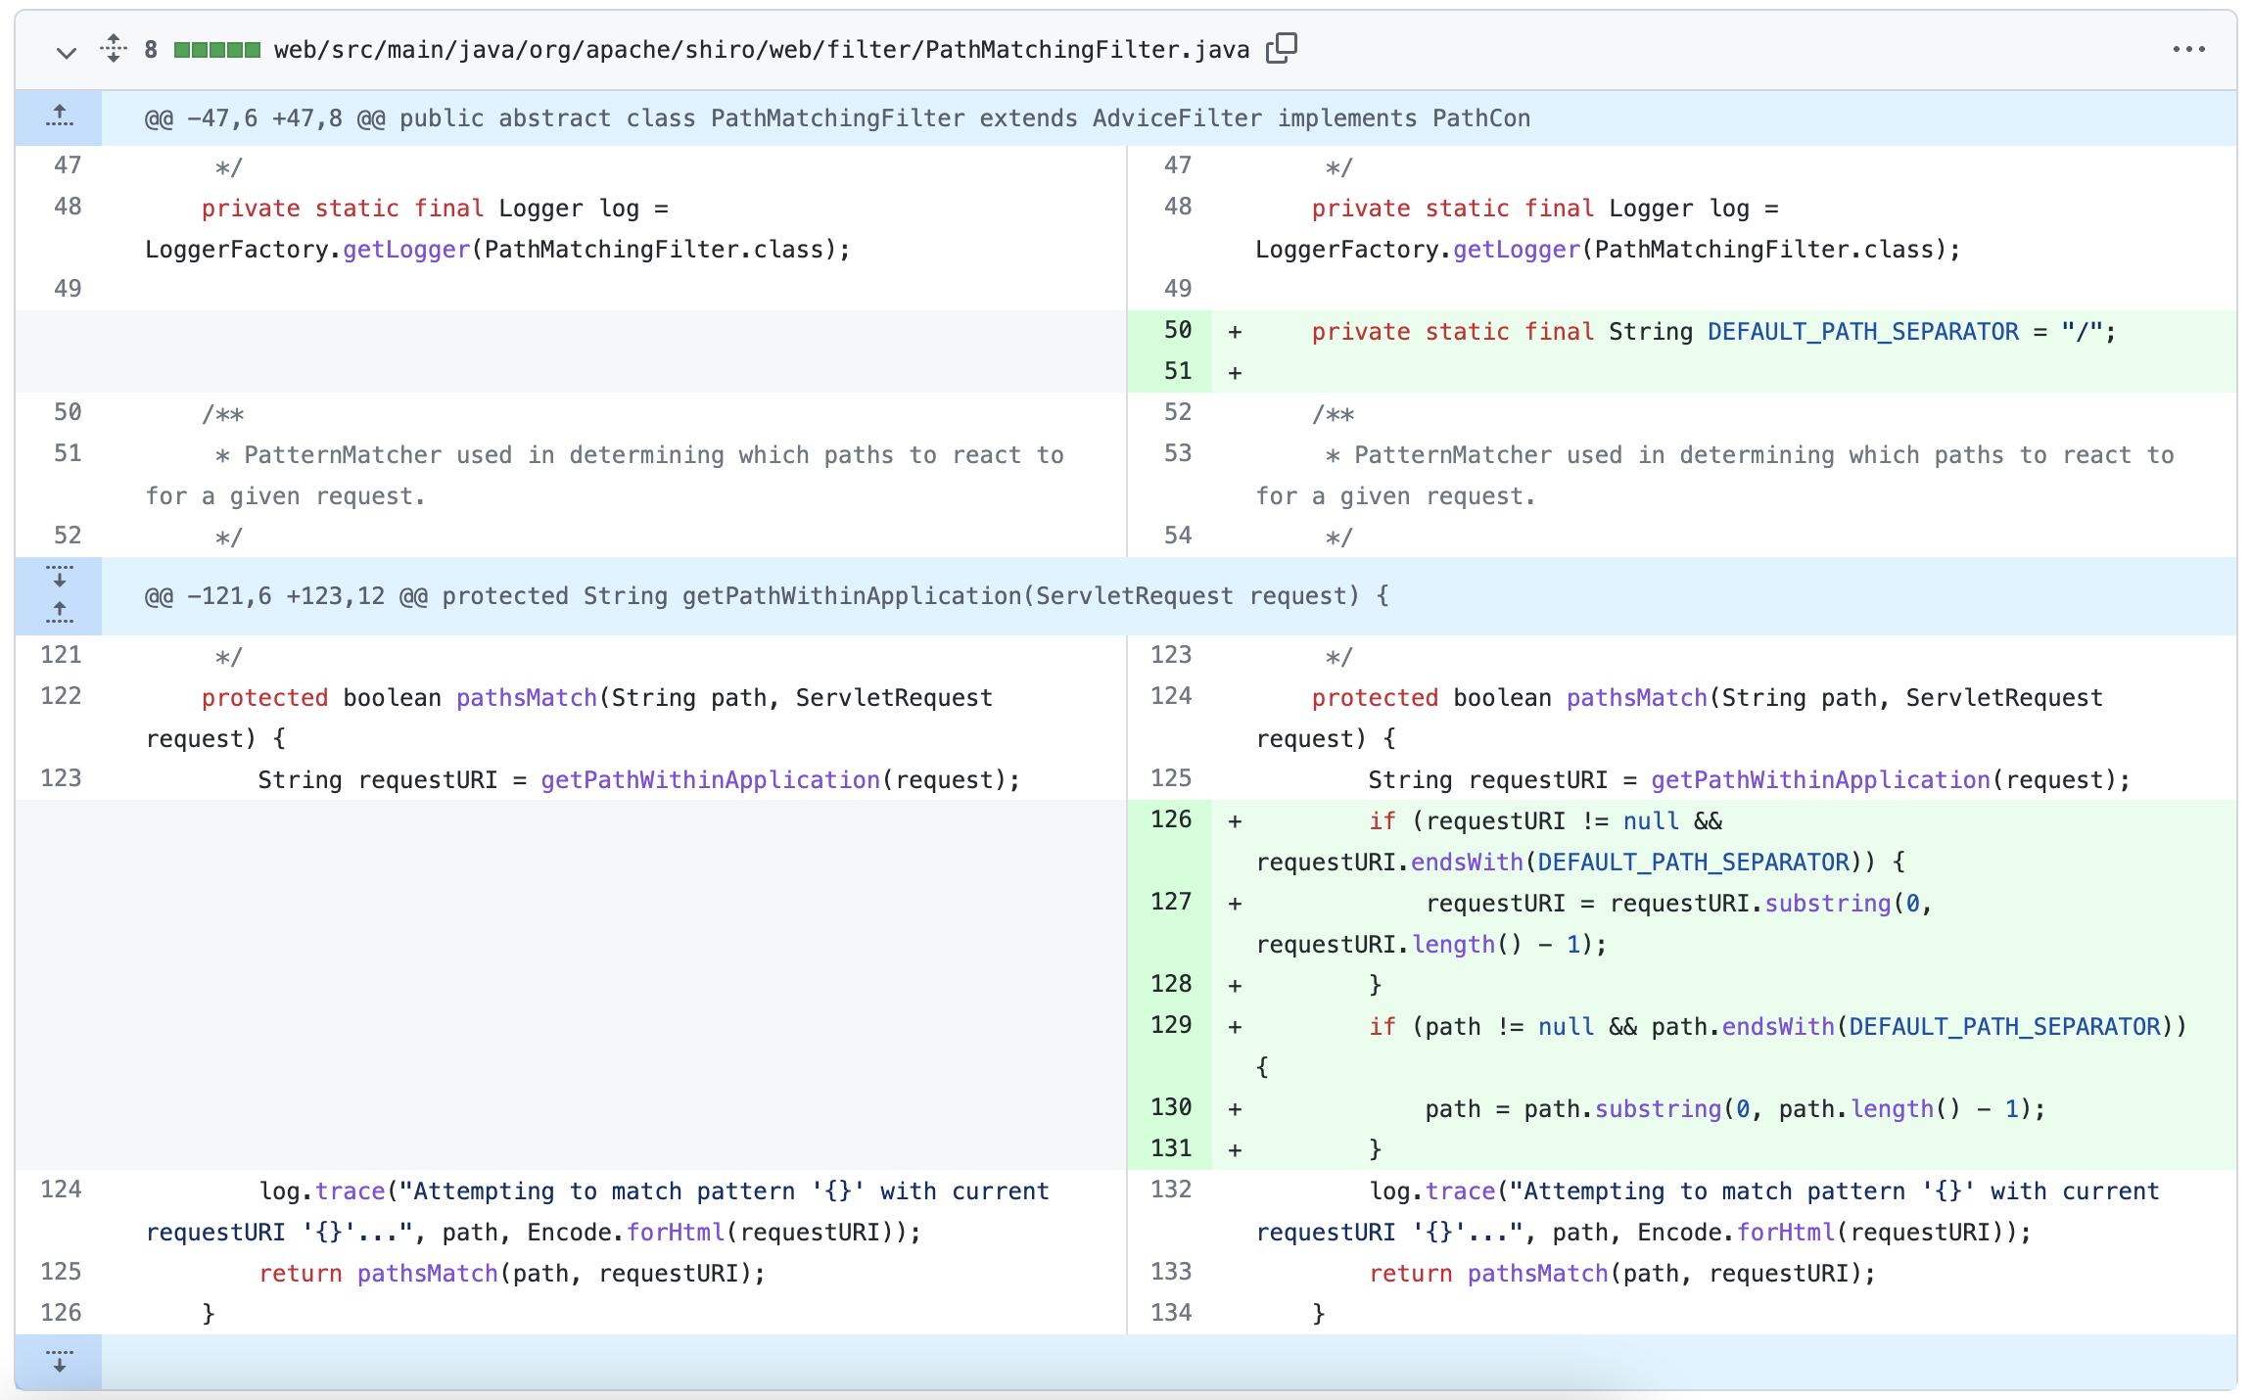Click added line number 50
2250x1400 pixels.
[x=1178, y=331]
